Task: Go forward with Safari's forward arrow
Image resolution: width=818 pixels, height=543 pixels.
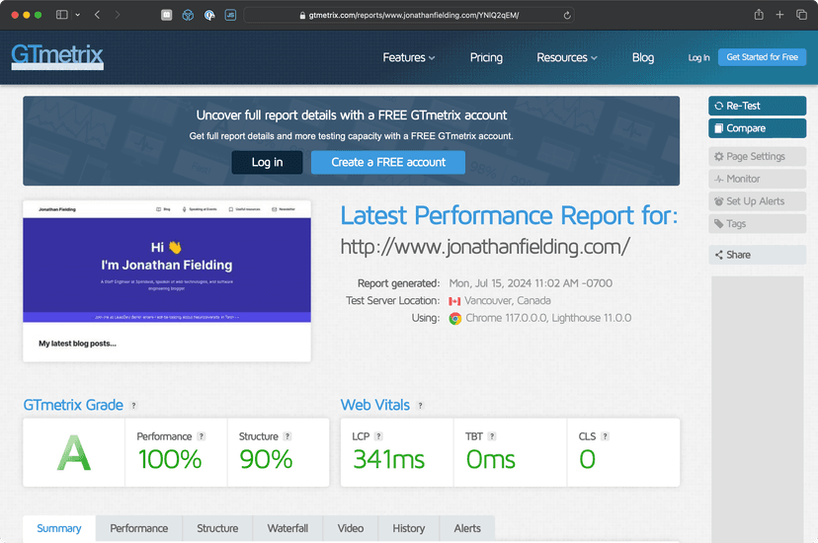Action: 118,15
